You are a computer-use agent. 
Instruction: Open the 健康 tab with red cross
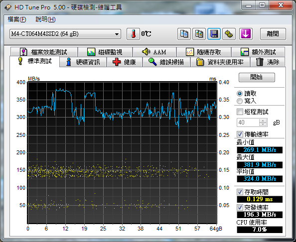(125, 62)
